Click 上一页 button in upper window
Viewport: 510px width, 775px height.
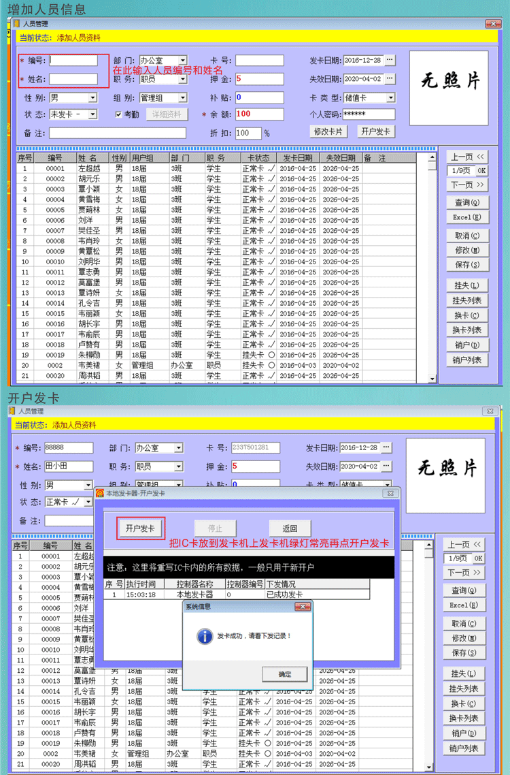coord(467,157)
